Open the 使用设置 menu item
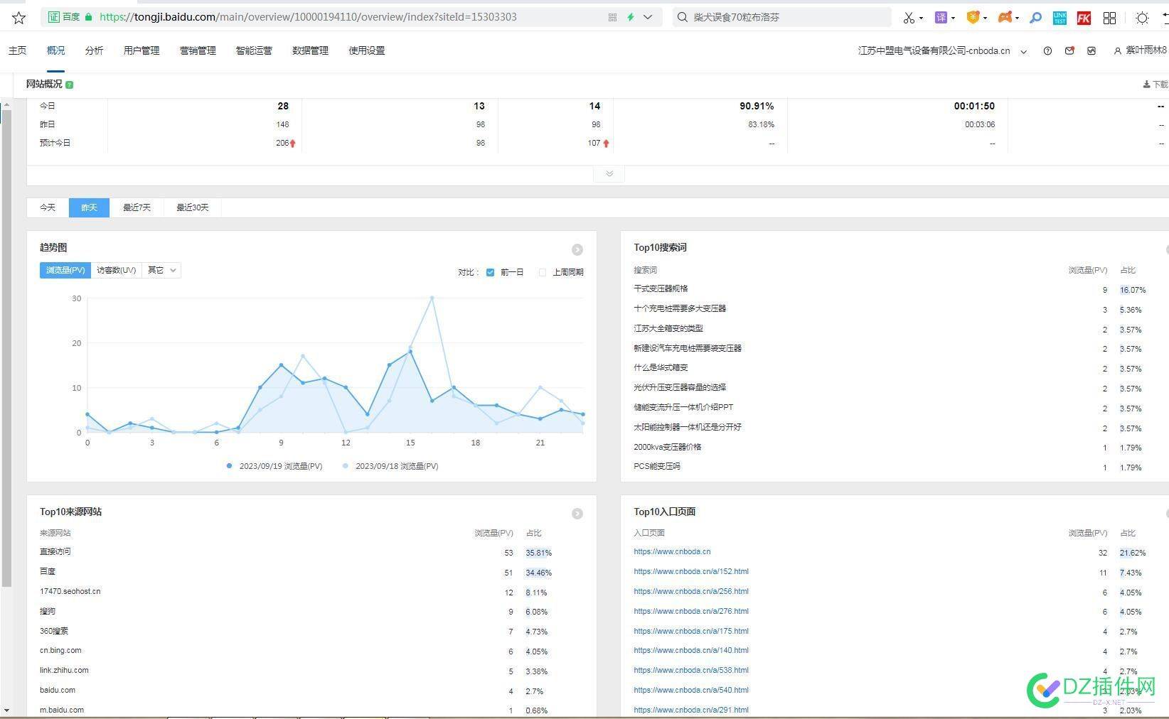 coord(366,50)
